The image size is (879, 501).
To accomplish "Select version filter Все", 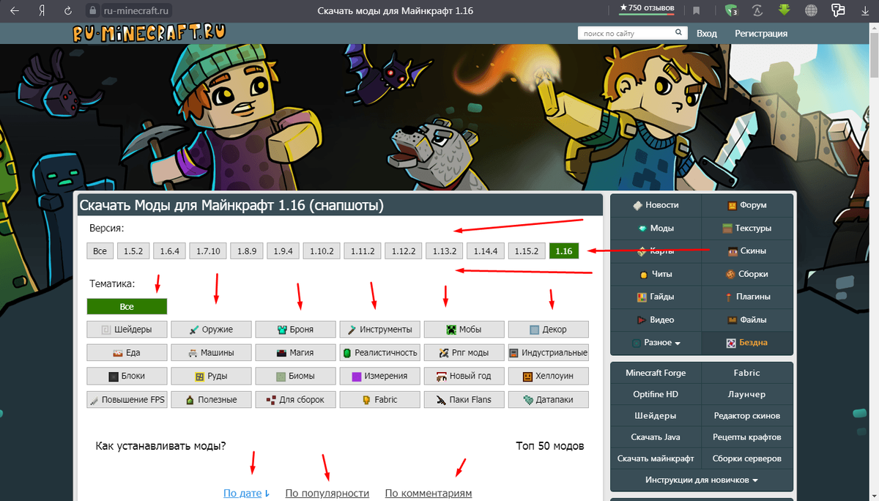I will click(x=100, y=250).
